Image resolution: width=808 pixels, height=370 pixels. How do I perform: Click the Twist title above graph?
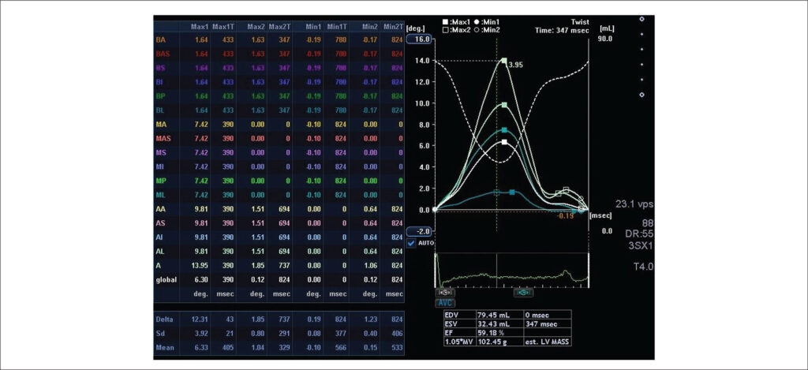pos(580,23)
